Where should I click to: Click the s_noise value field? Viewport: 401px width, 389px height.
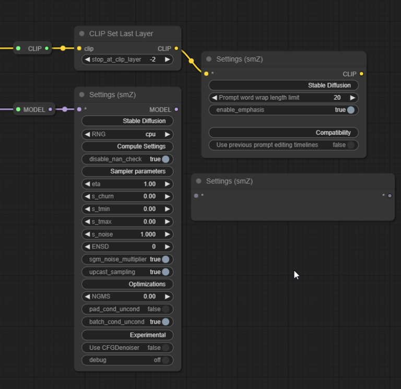point(127,234)
